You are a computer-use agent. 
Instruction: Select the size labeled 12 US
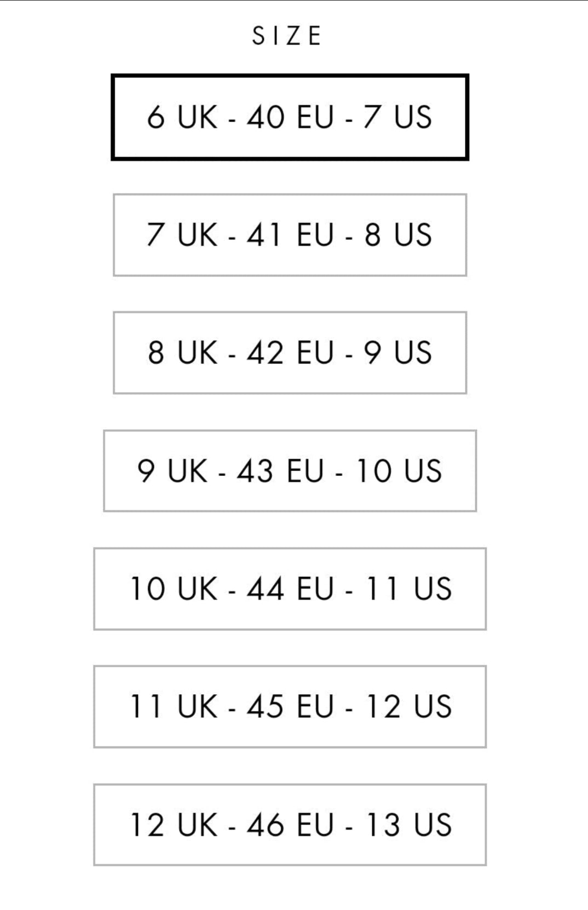[x=290, y=706]
